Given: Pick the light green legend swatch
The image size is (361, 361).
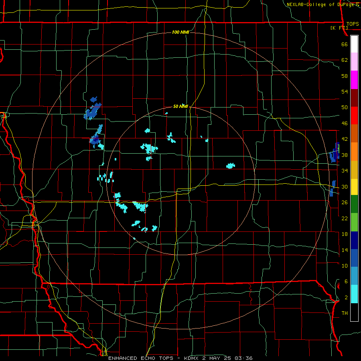Looking at the screenshot, I should point(354,222).
